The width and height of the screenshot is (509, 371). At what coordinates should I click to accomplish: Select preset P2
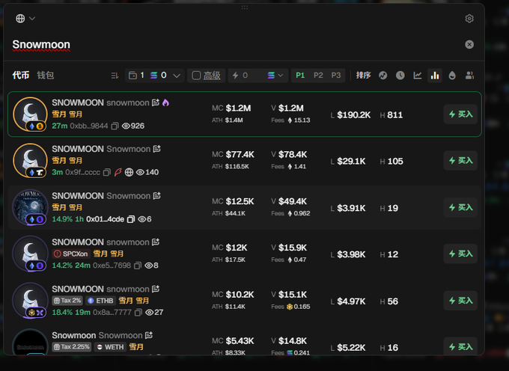318,76
